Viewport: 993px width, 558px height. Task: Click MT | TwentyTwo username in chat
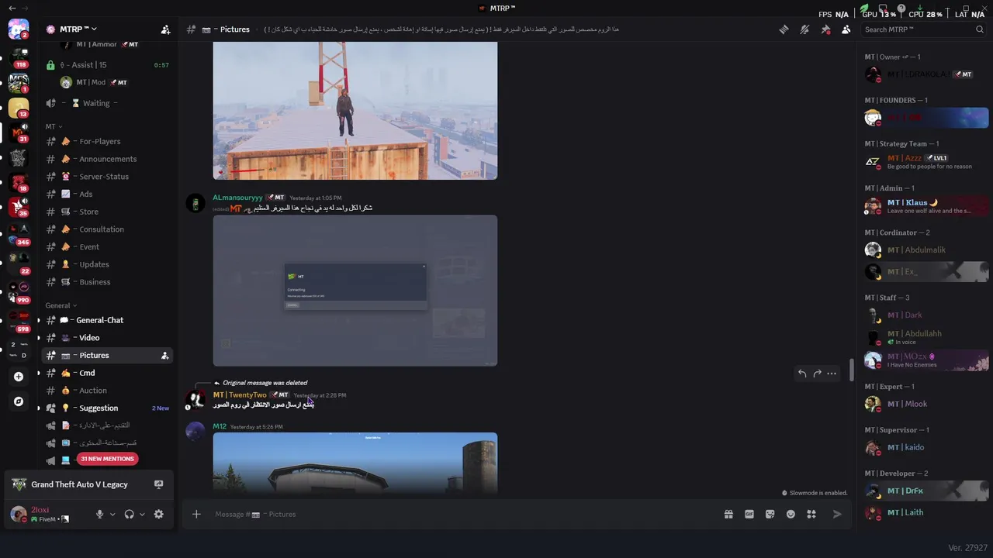click(240, 395)
